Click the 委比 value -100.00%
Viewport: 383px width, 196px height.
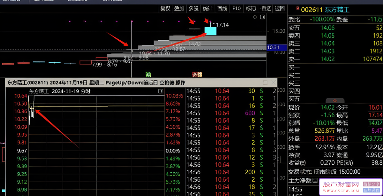point(322,20)
